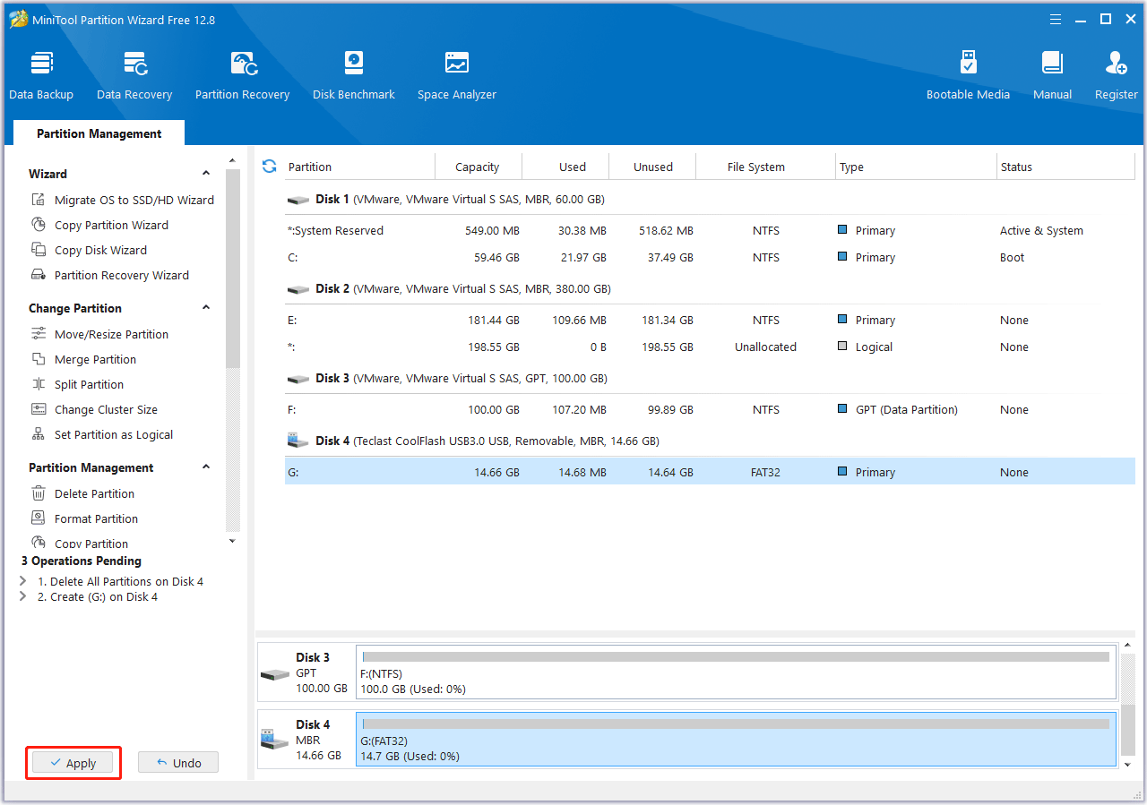Run Disk Benchmark
Viewport: 1147px width, 805px height.
tap(354, 75)
